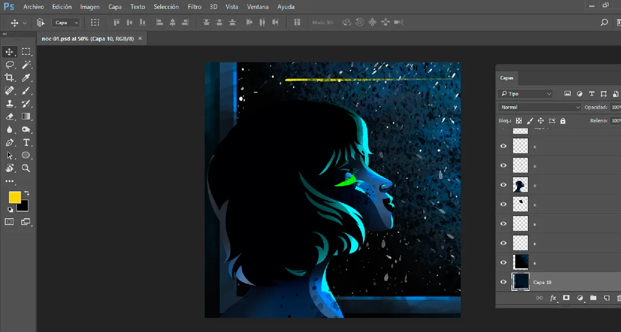
Task: Pick the Clone Stamp tool
Action: point(9,103)
